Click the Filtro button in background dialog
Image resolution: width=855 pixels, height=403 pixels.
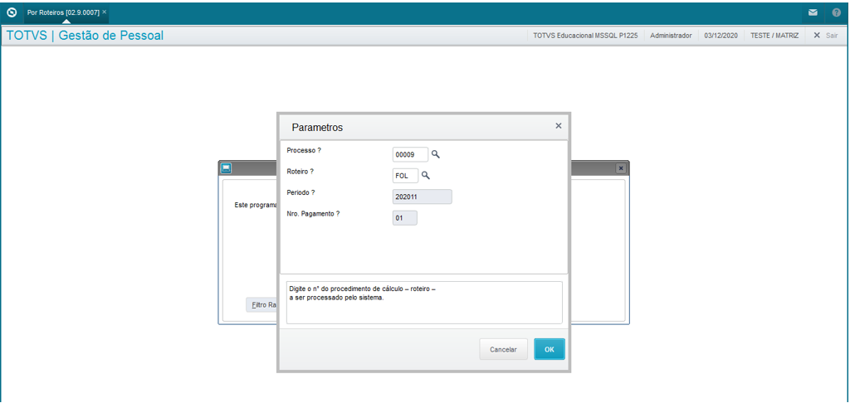pyautogui.click(x=262, y=305)
